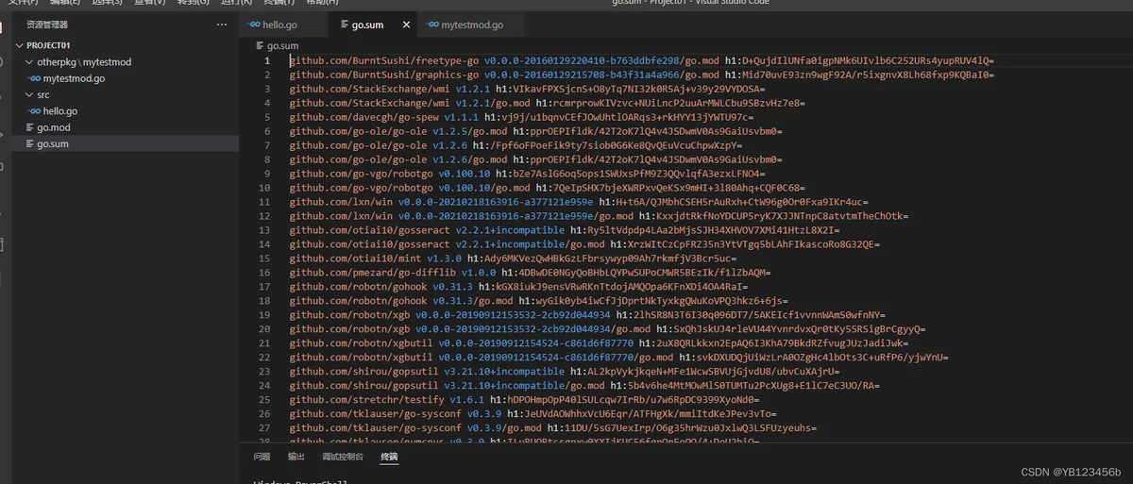Click line number 20 in the gutter
The width and height of the screenshot is (1133, 484).
pyautogui.click(x=266, y=329)
